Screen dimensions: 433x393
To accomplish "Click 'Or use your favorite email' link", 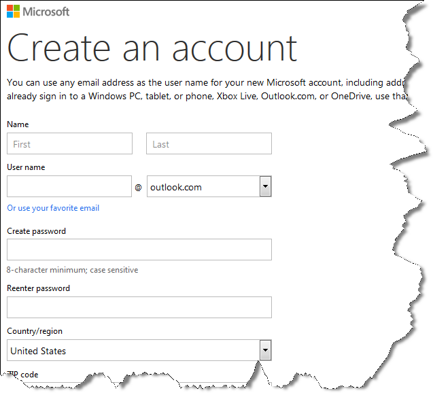I will point(53,208).
